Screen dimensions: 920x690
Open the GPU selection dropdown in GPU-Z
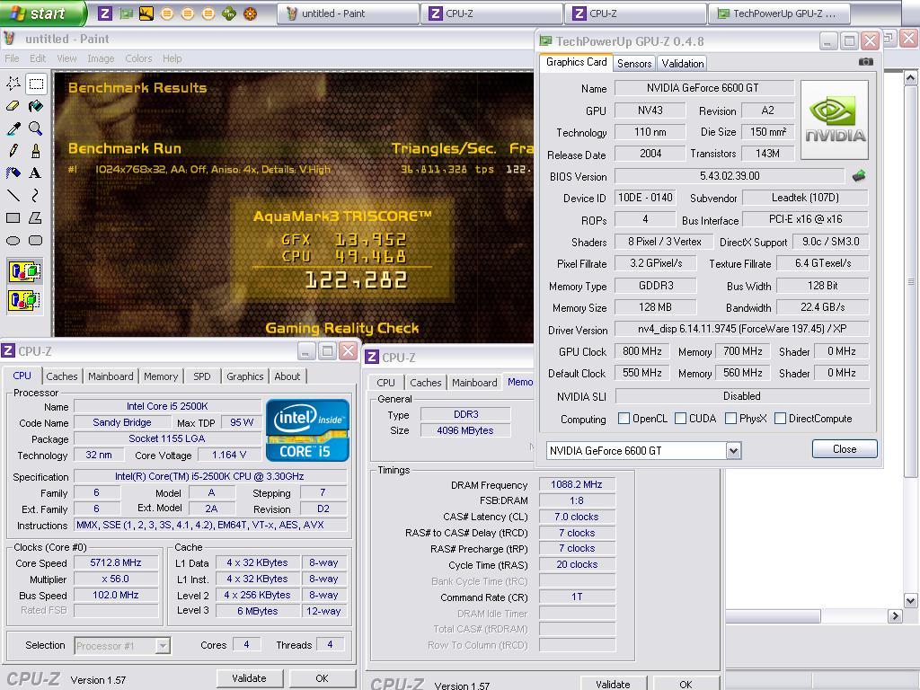point(733,451)
